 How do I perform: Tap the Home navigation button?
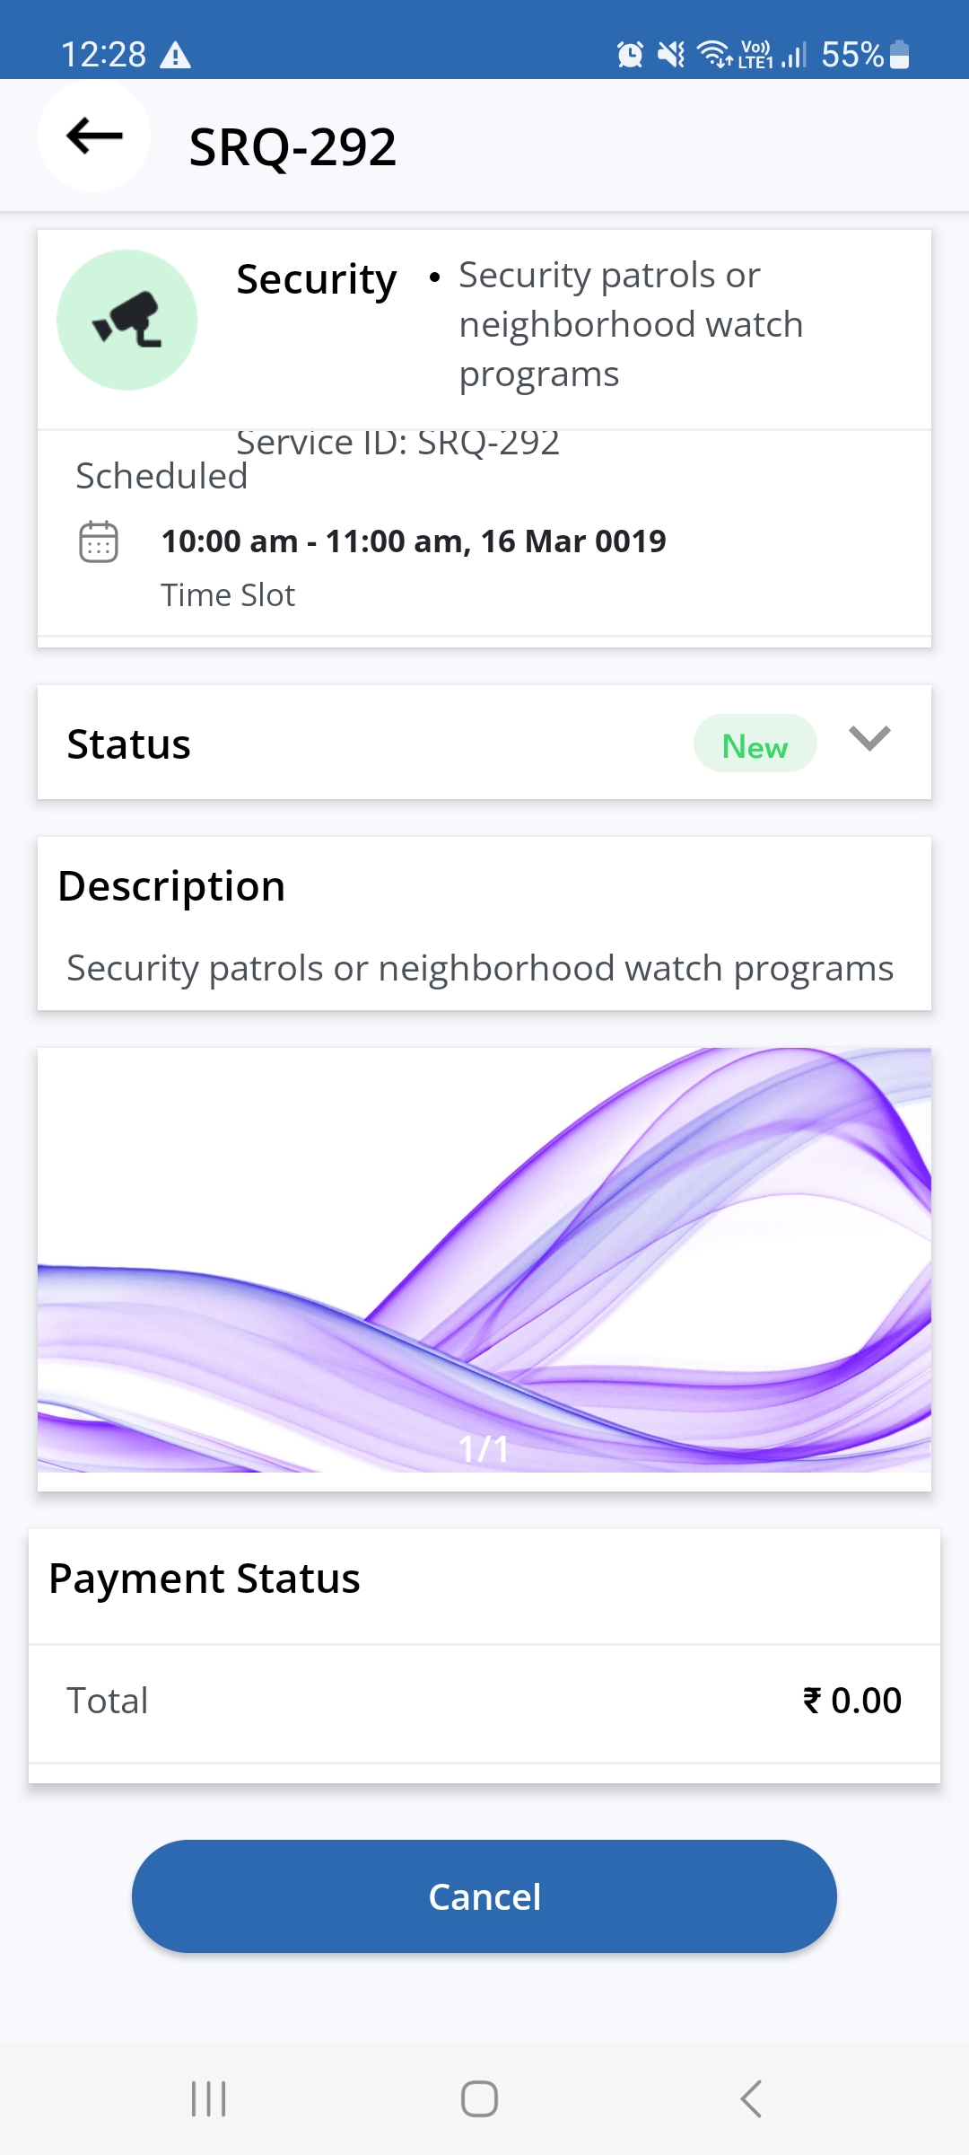click(x=479, y=2098)
